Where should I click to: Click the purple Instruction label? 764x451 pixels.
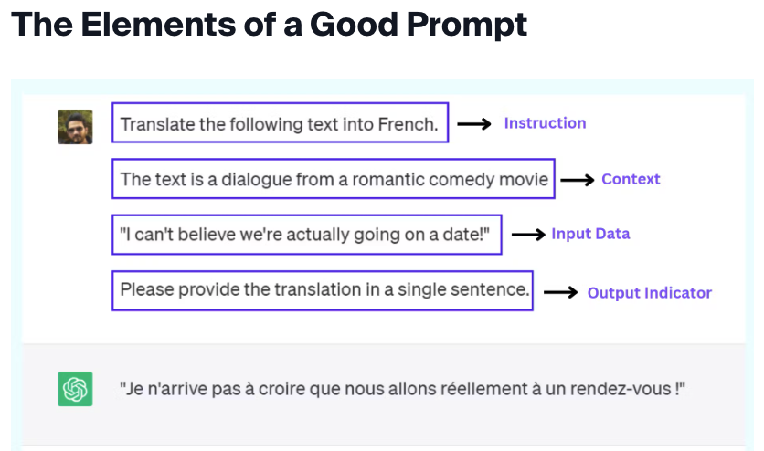click(x=545, y=123)
